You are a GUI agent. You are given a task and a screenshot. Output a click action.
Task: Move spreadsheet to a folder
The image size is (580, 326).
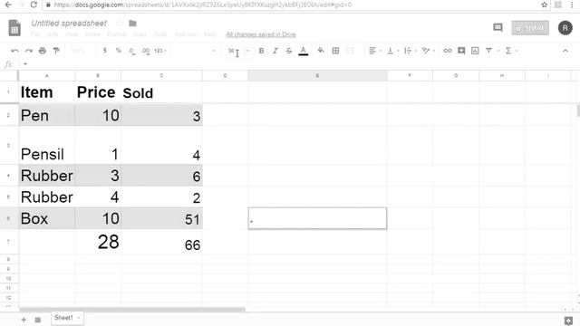pyautogui.click(x=132, y=24)
